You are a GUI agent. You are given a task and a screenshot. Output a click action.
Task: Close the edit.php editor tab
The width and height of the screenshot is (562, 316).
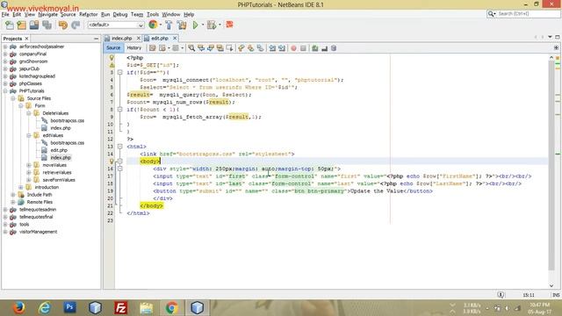(175, 38)
